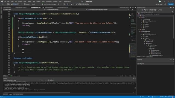This screenshot has width=175, height=98.
Task: Open the Win64 platform dropdown
Action: [36, 4]
